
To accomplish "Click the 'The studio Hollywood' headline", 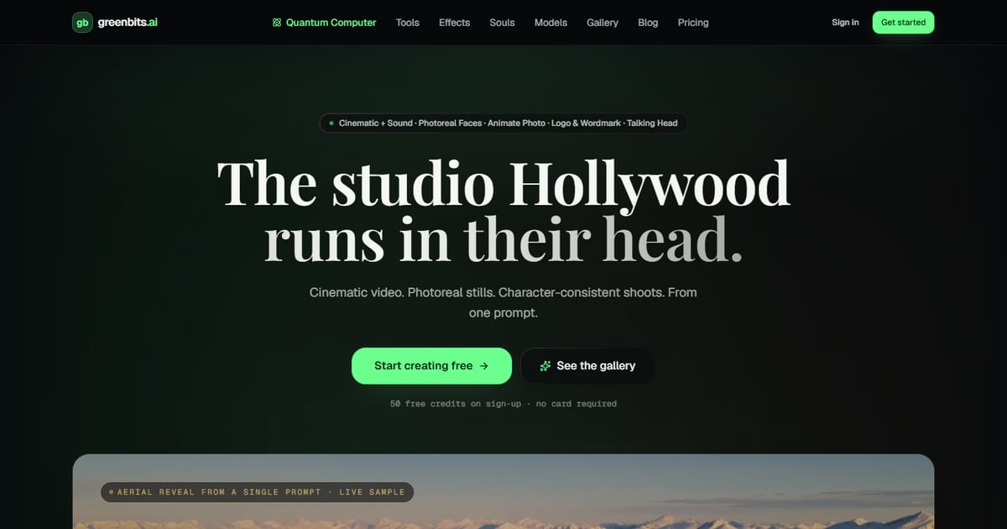I will click(x=503, y=183).
